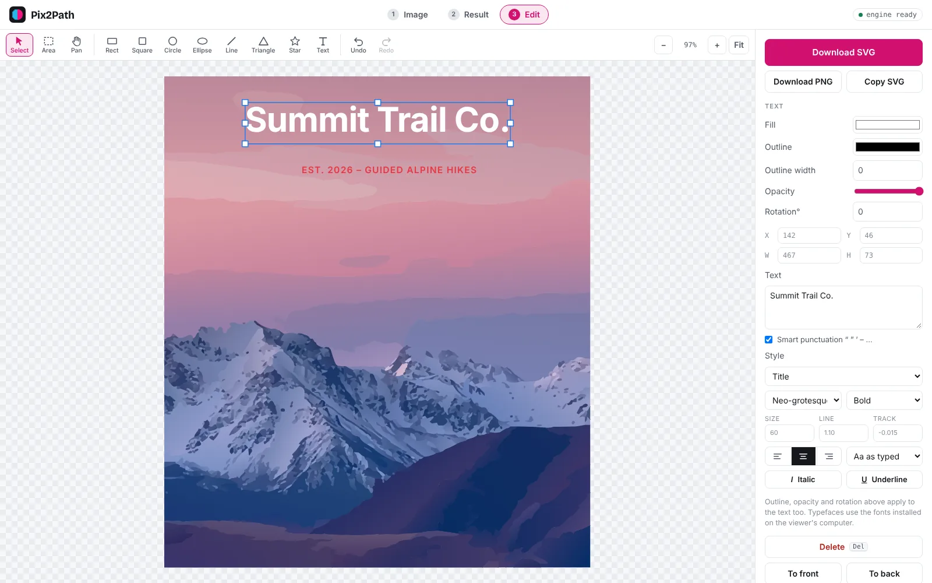Set text alignment to left
This screenshot has height=583, width=932.
pyautogui.click(x=778, y=456)
